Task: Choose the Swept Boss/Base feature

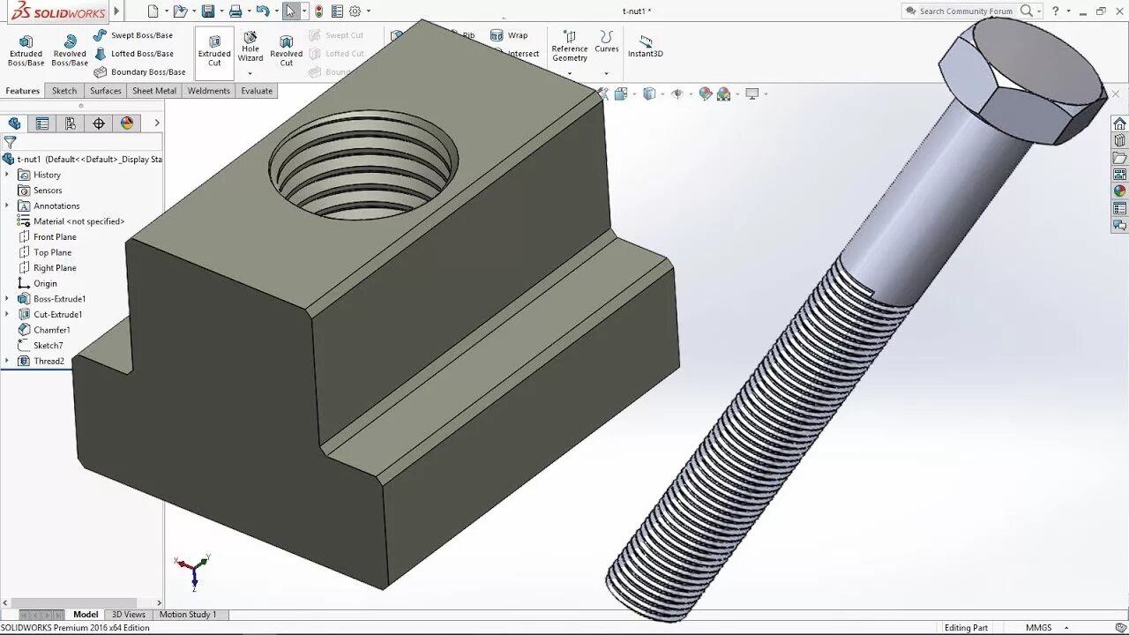Action: click(133, 35)
